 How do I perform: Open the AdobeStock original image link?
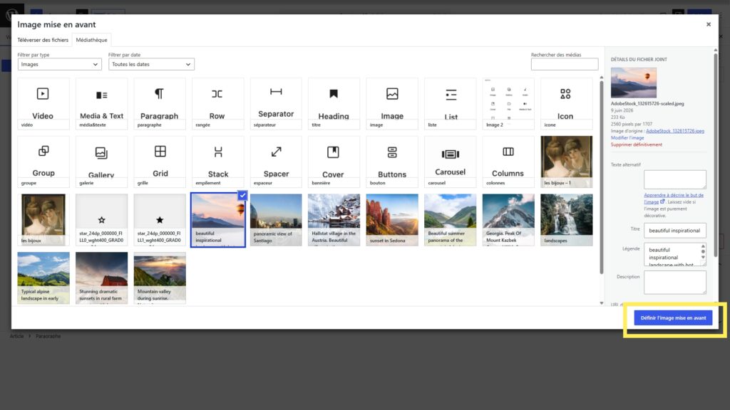pos(675,131)
